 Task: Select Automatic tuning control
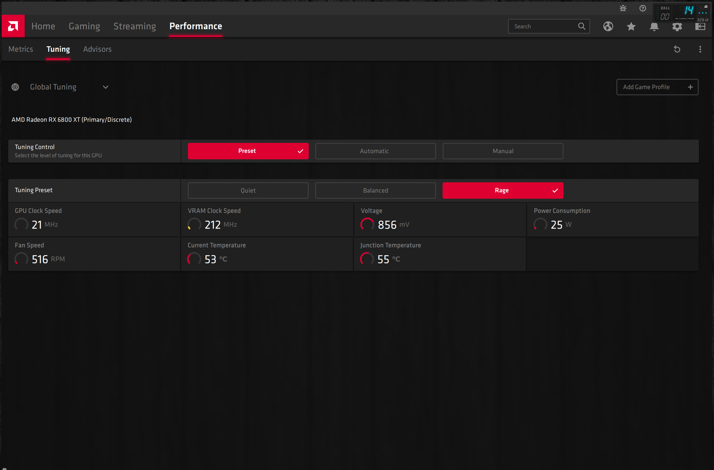[x=375, y=151]
